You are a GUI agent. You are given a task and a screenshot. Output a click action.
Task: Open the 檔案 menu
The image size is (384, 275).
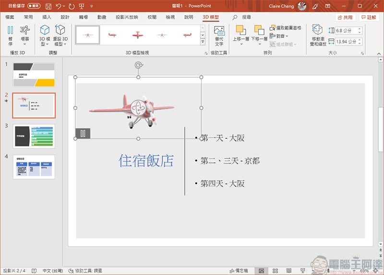pyautogui.click(x=10, y=17)
